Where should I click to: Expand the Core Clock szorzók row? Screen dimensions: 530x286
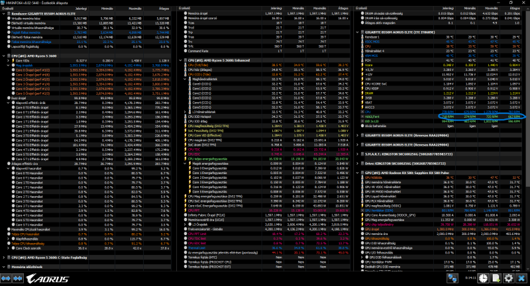pos(9,248)
